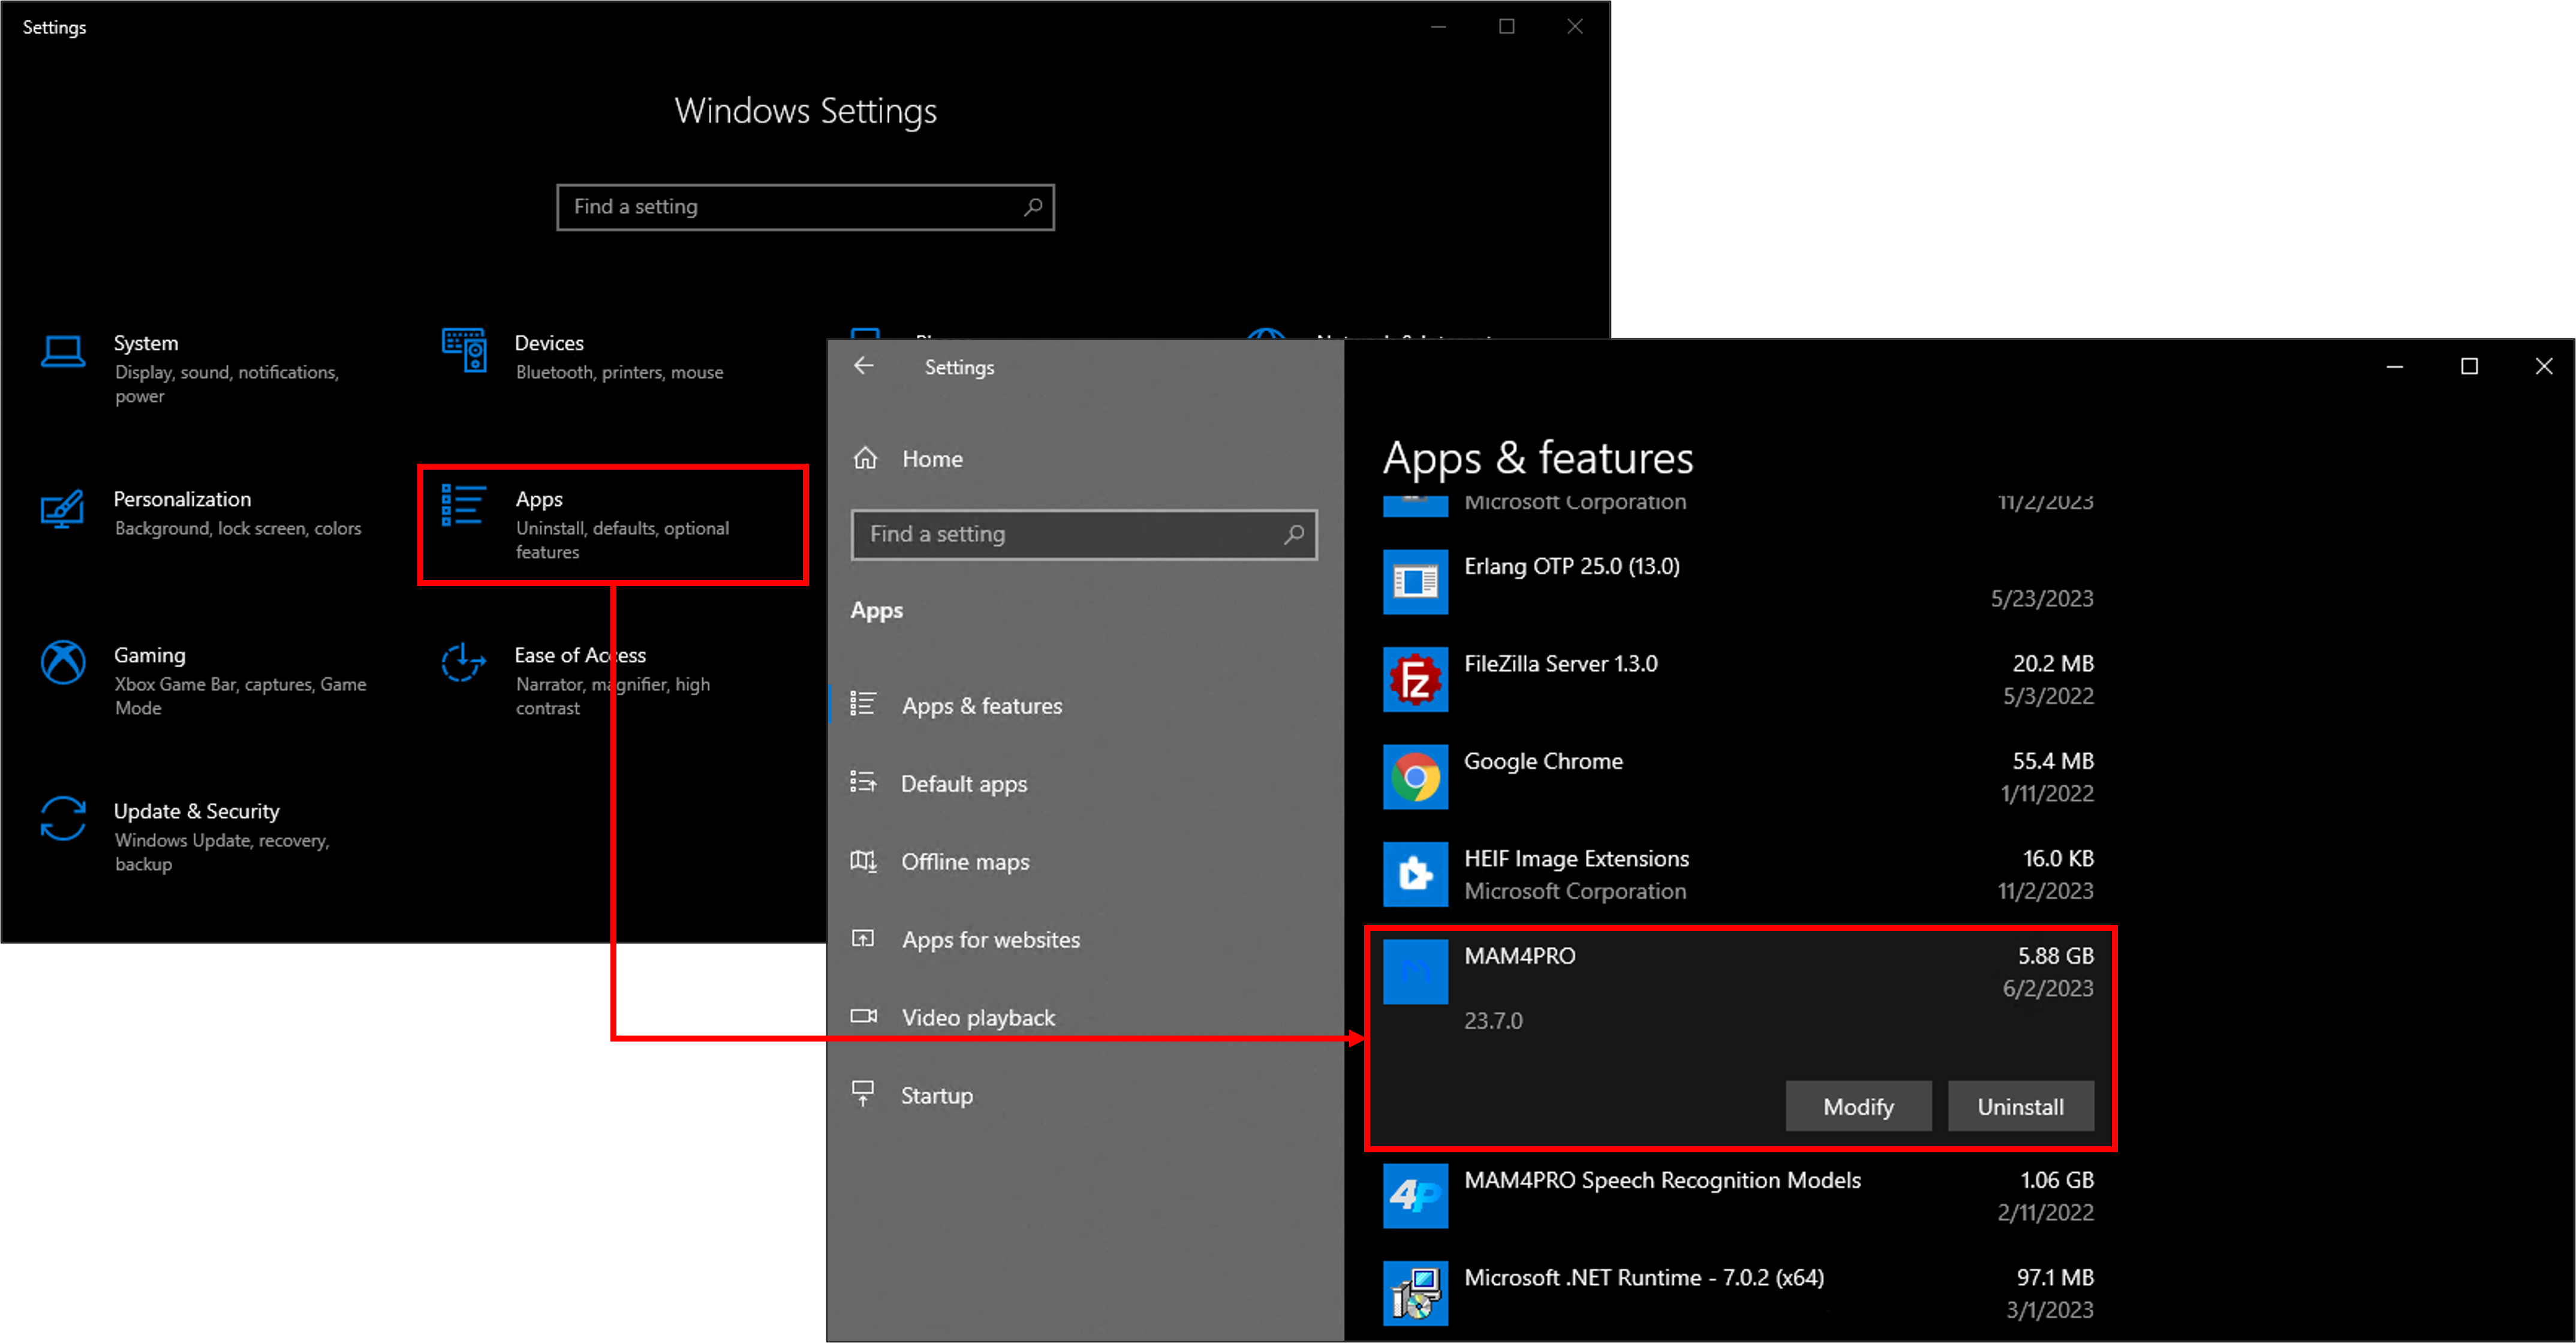Click the search magnifier in Apps sidebar search box
The height and width of the screenshot is (1343, 2576).
1294,535
